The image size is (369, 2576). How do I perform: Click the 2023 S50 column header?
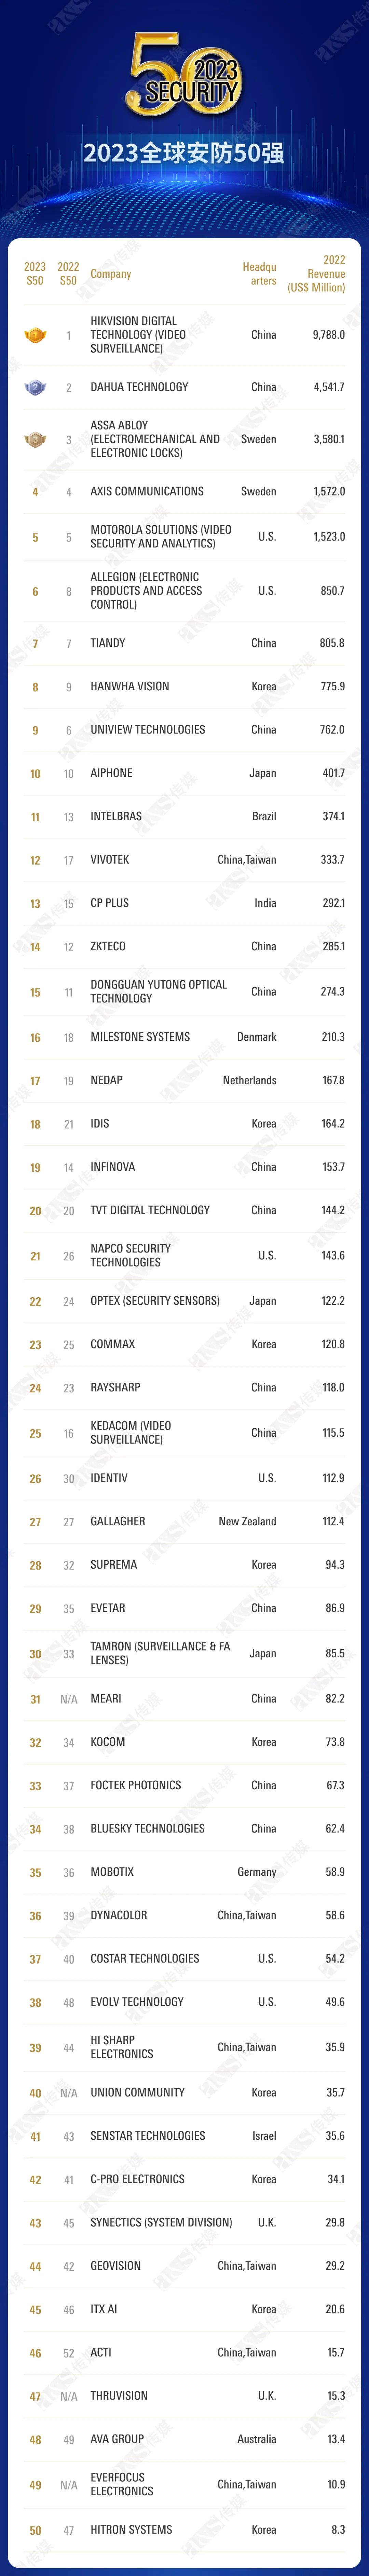point(35,274)
